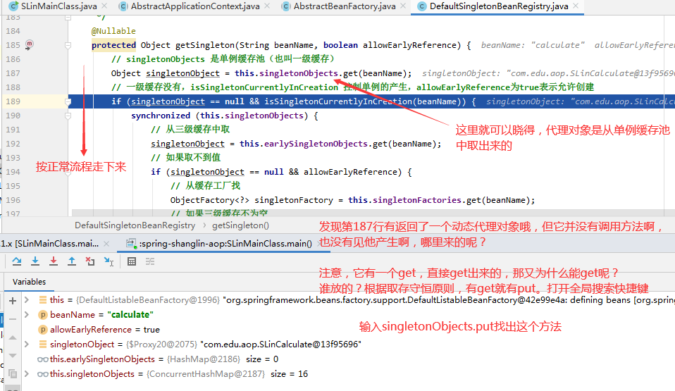This screenshot has height=391, width=675.
Task: Click the class icon on AbstractApplicationContext.java tab
Action: pos(123,6)
